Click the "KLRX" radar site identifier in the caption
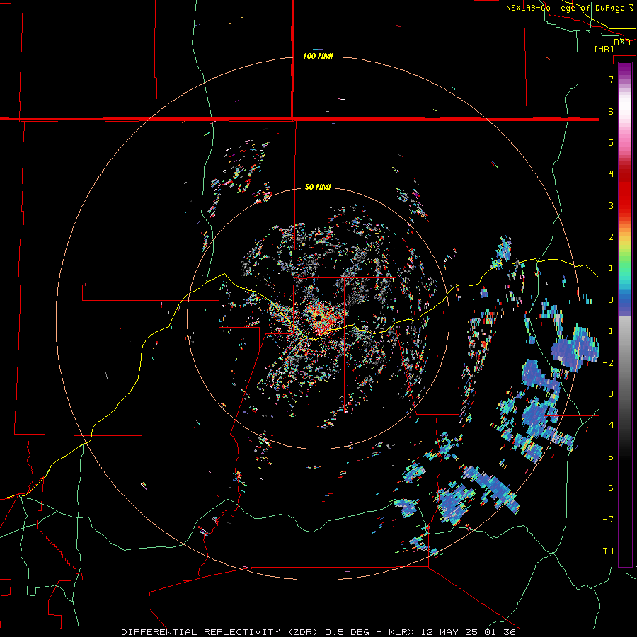The height and width of the screenshot is (637, 637). [401, 632]
